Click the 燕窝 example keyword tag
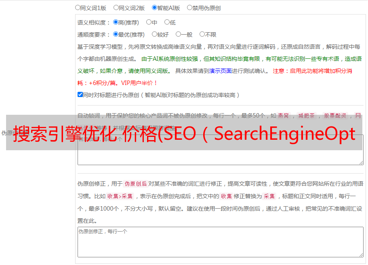The image size is (368, 265). 283,116
